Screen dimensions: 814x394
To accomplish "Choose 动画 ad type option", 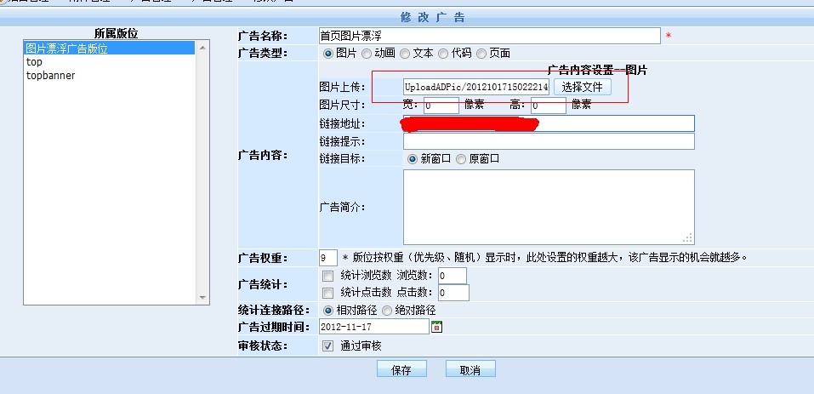I will click(x=367, y=54).
